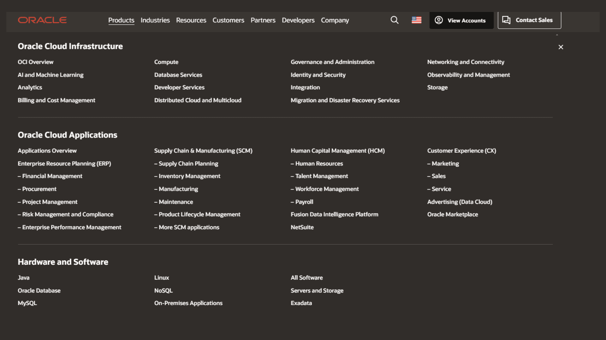The height and width of the screenshot is (340, 606).
Task: Open the Linux link
Action: tap(162, 278)
